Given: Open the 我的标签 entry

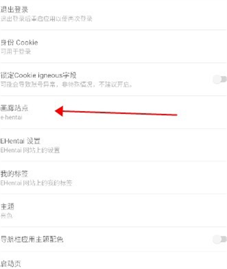Looking at the screenshot, I should click(x=113, y=178).
